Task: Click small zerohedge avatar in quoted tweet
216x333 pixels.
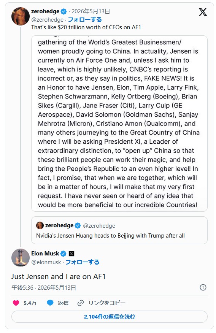Action: pyautogui.click(x=40, y=225)
